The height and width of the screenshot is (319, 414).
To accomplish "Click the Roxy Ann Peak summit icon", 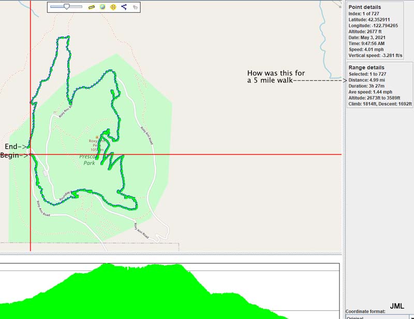I will (x=96, y=137).
